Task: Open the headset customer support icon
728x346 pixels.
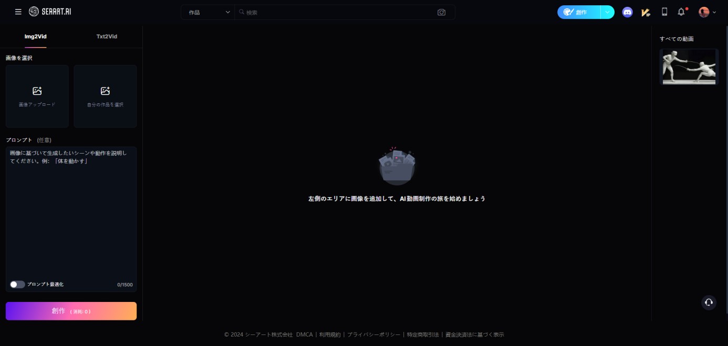Action: point(709,302)
